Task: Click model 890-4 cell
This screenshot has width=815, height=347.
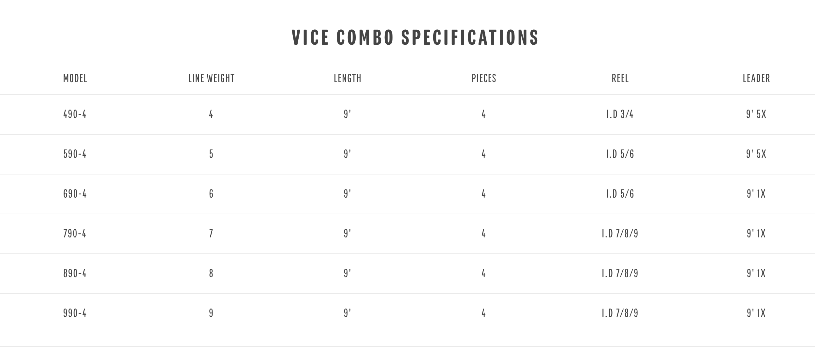Action: point(75,273)
